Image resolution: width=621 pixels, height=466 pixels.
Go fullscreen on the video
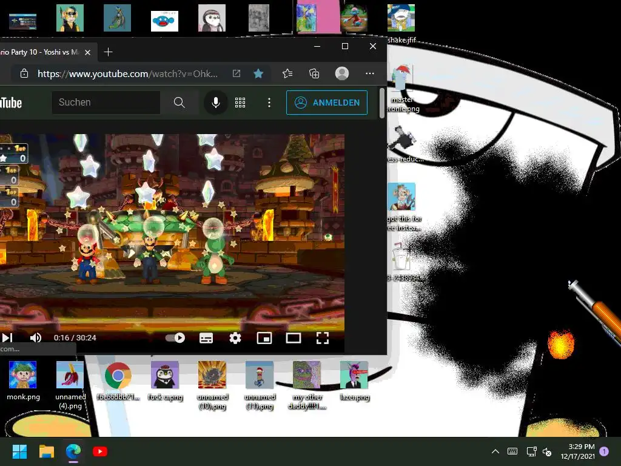tap(323, 338)
